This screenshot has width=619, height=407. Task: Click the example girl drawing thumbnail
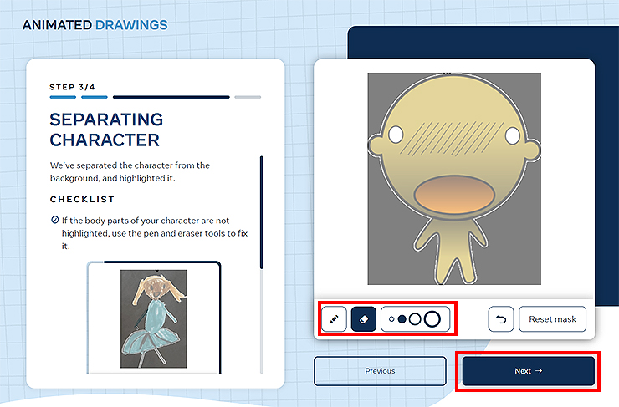(154, 318)
